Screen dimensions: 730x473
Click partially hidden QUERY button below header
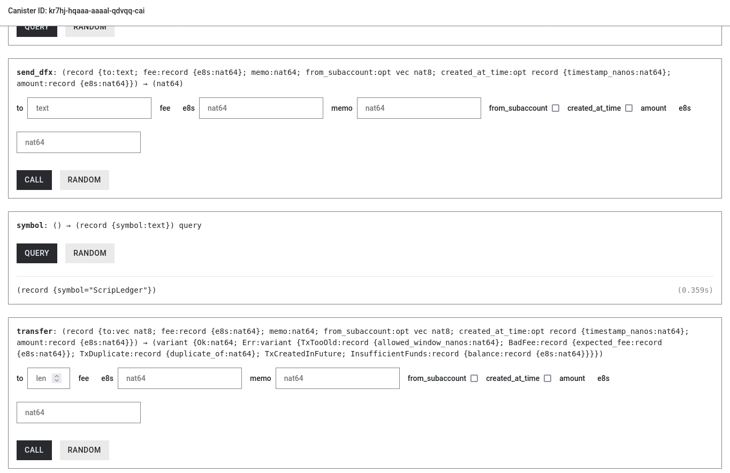[37, 31]
